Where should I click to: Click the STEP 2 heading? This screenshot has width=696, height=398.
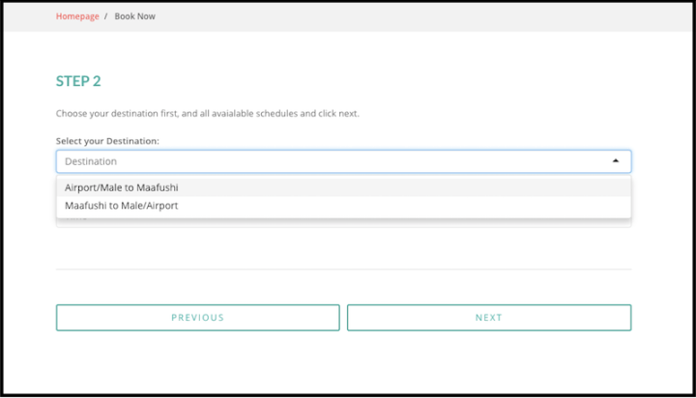[78, 82]
